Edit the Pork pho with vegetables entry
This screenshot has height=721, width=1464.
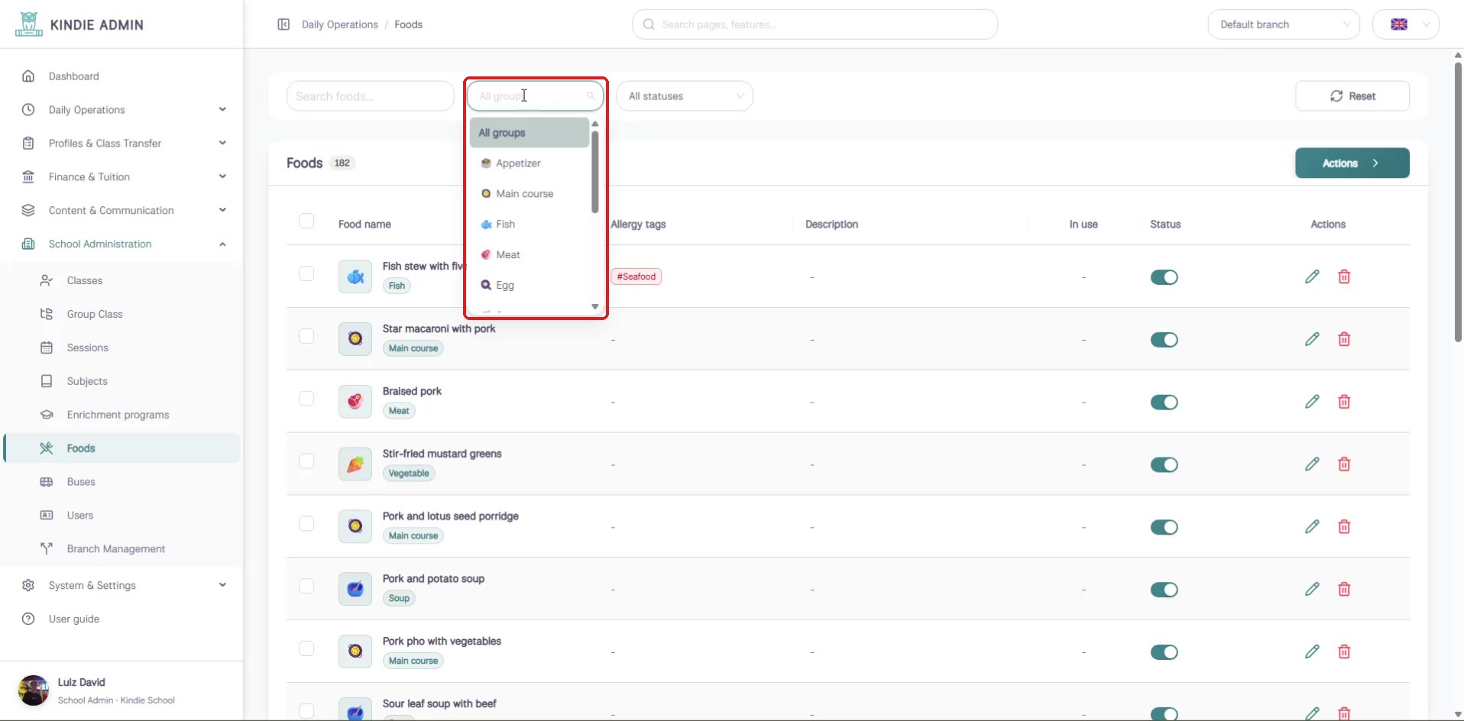(x=1312, y=652)
